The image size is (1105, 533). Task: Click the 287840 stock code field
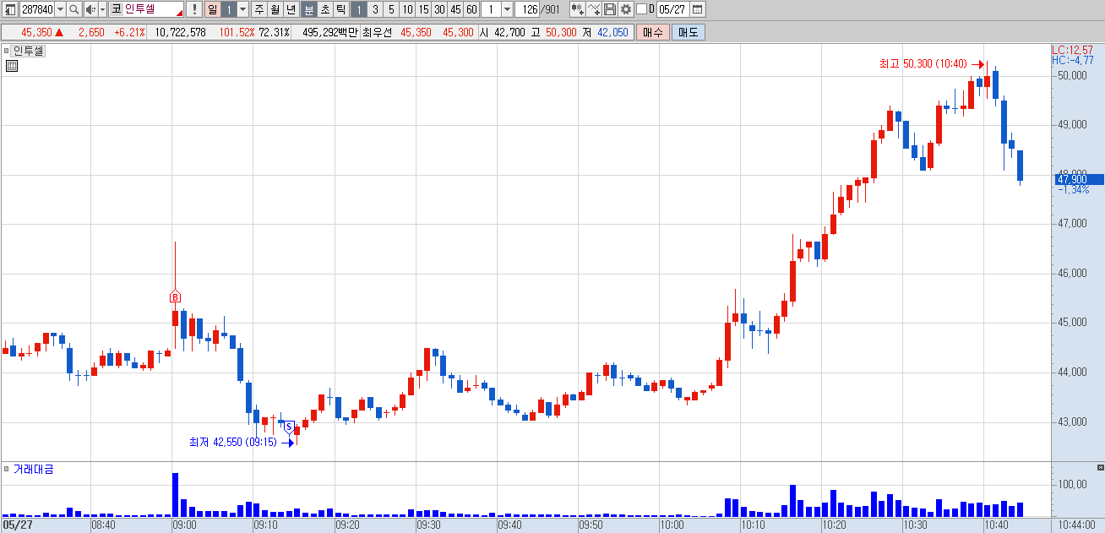[37, 9]
